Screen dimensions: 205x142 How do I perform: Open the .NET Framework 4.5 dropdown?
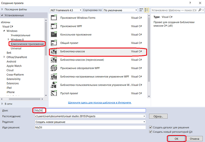point(66,10)
